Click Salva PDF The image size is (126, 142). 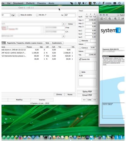[87, 91]
